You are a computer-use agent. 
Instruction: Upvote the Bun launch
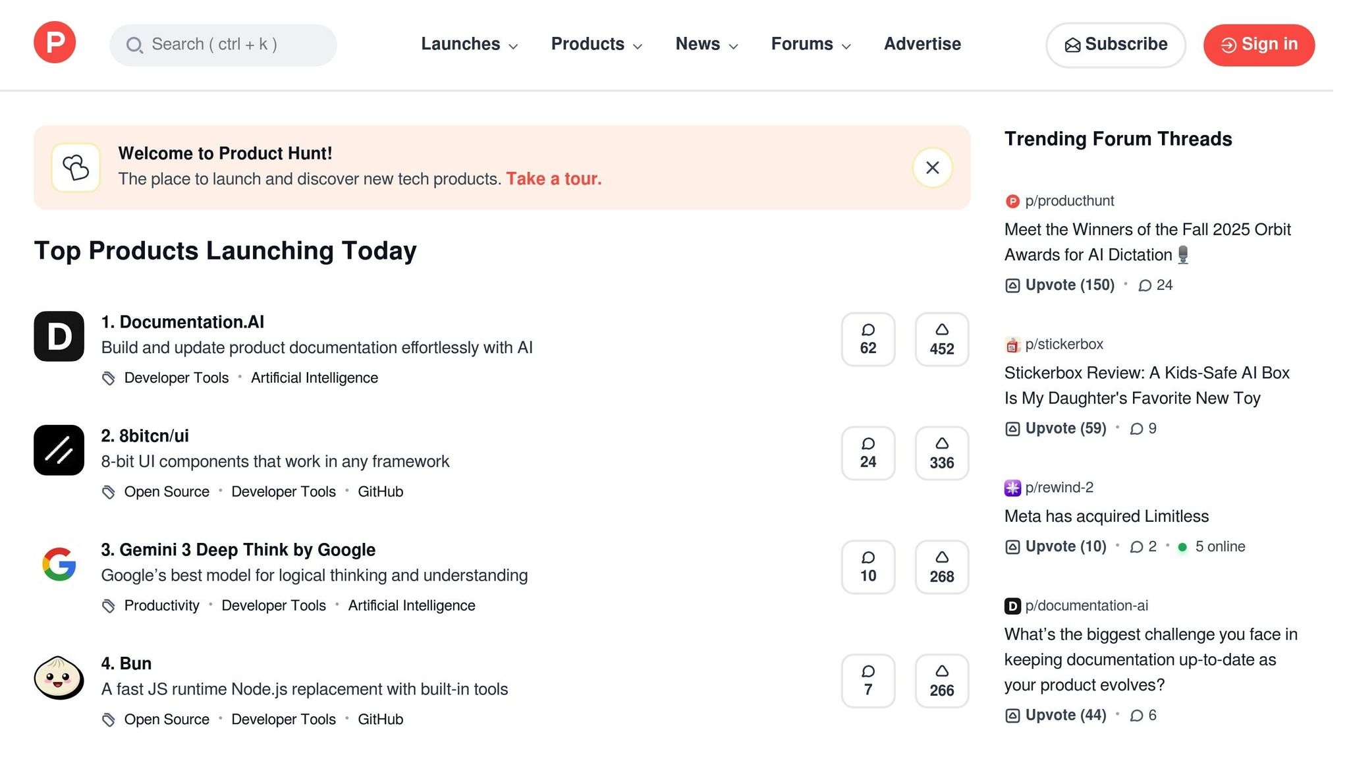(941, 681)
